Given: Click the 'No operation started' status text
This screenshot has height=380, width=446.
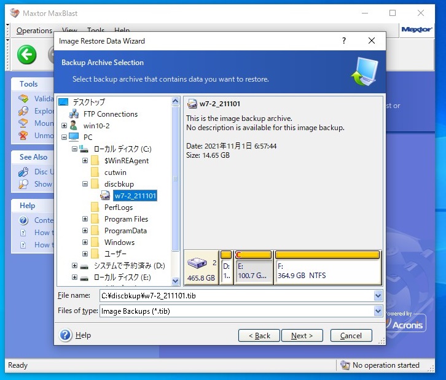Looking at the screenshot, I should [x=386, y=365].
